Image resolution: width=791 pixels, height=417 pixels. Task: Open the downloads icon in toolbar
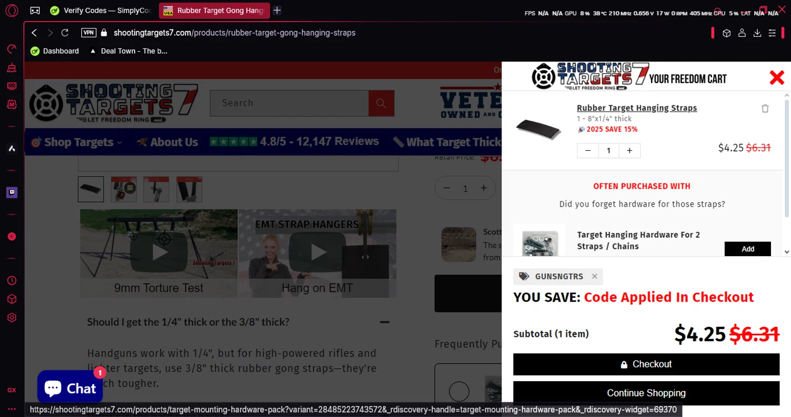click(757, 33)
